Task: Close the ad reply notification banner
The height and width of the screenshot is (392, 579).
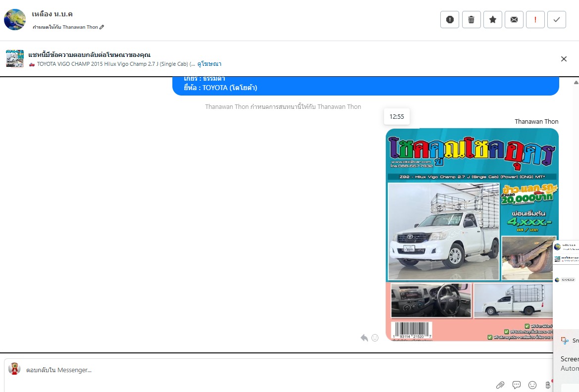Action: pos(564,59)
